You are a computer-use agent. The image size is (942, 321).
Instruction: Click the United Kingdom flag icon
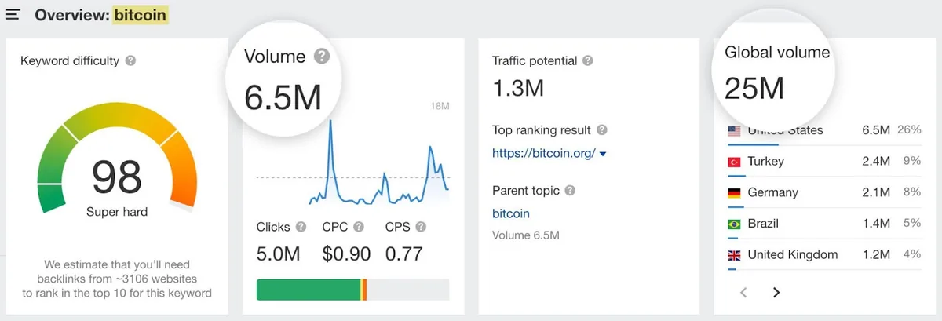coord(735,254)
